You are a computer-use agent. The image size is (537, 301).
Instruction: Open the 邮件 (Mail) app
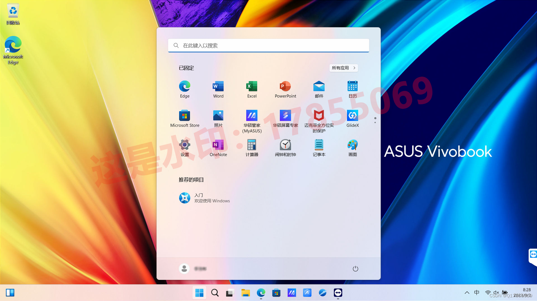pyautogui.click(x=319, y=89)
